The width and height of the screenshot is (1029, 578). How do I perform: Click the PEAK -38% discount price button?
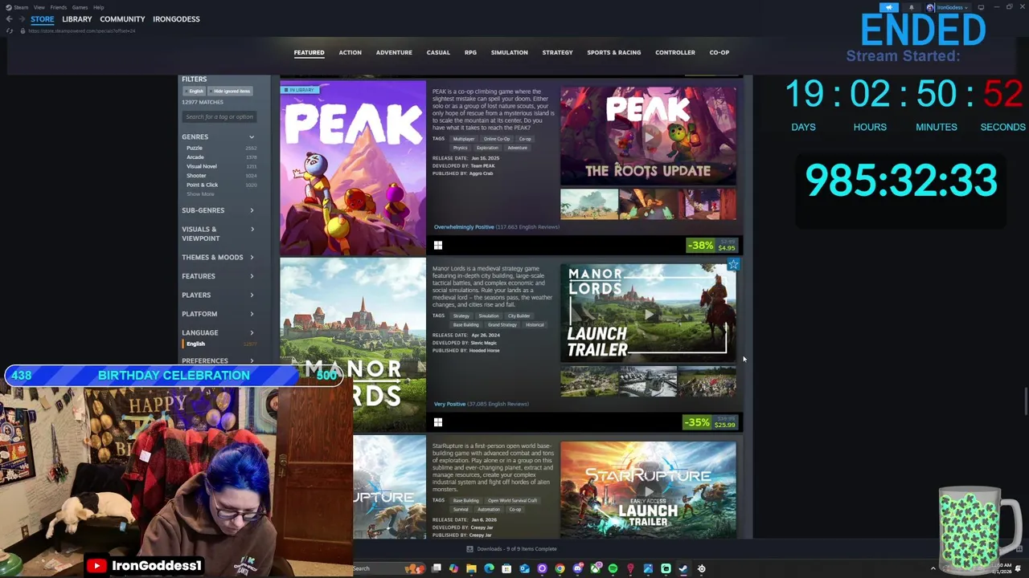(712, 246)
